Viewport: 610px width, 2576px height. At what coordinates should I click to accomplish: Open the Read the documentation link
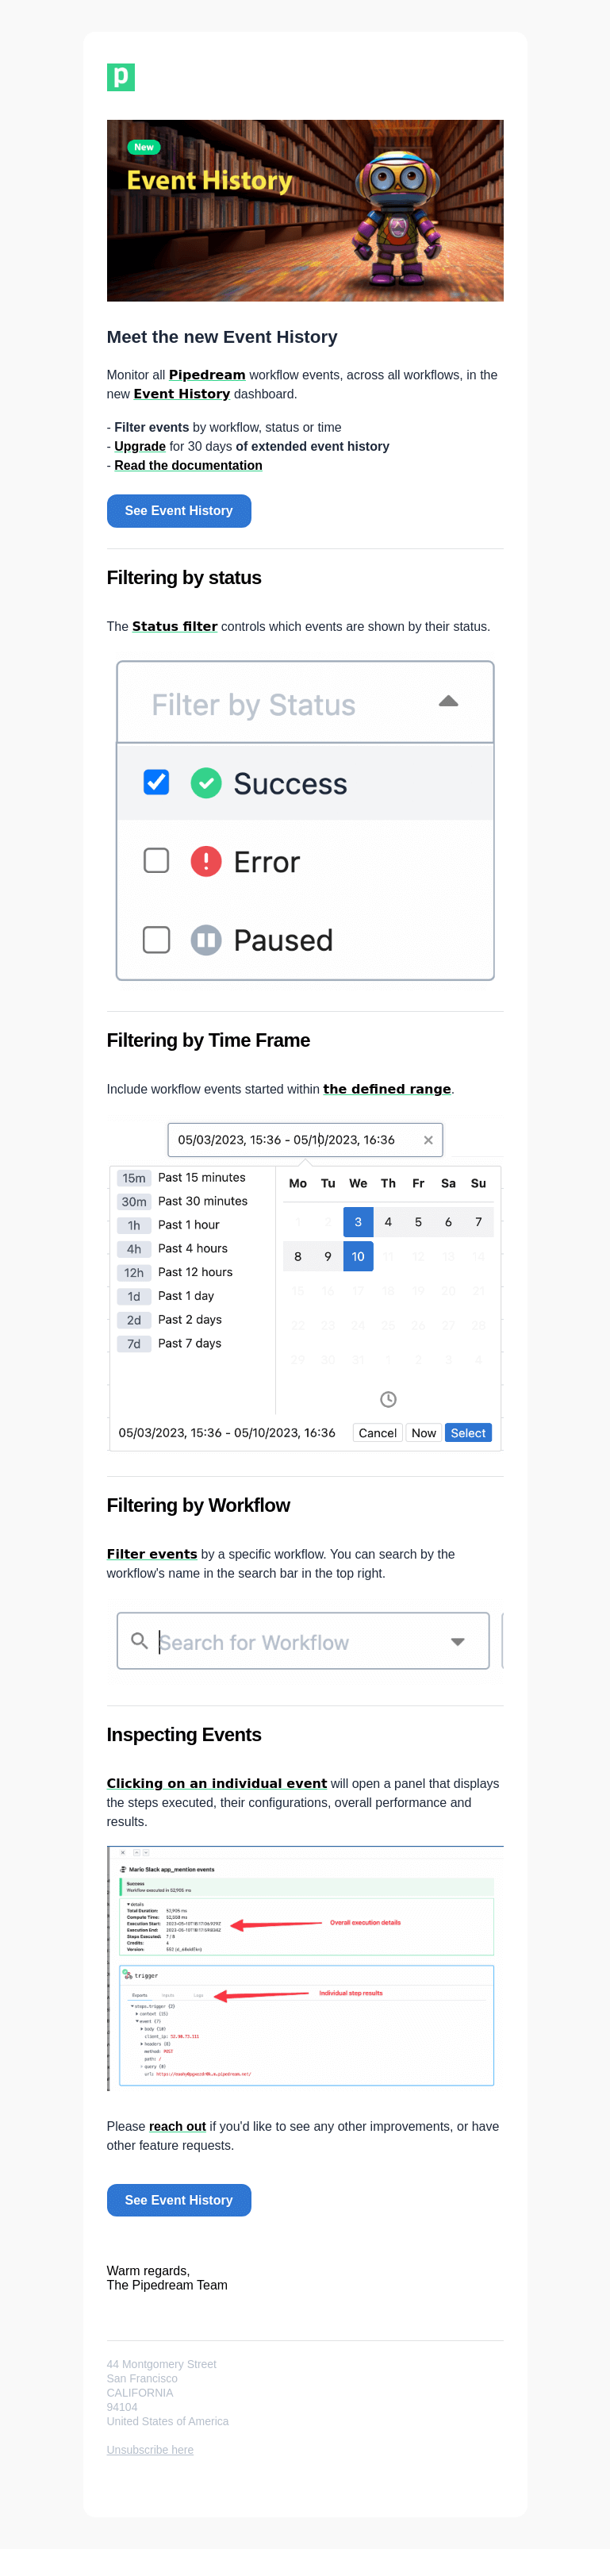(188, 465)
